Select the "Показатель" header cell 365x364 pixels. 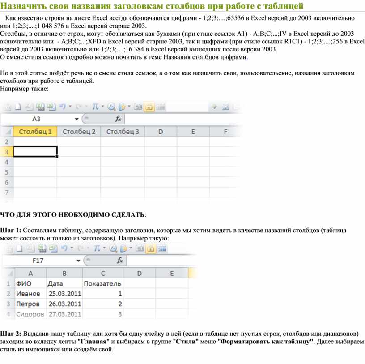[102, 283]
